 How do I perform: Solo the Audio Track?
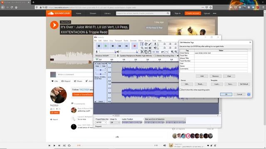pyautogui.click(x=103, y=66)
